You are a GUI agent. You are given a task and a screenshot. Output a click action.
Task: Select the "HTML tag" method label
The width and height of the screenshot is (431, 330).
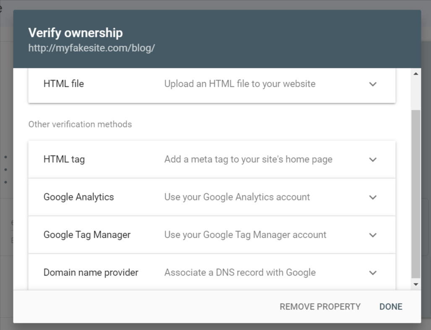point(64,159)
